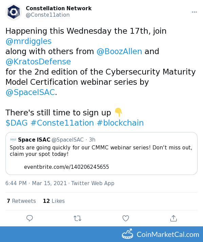Screen dimensions: 203x242
Task: View the 12 Likes list
Action: click(x=54, y=201)
